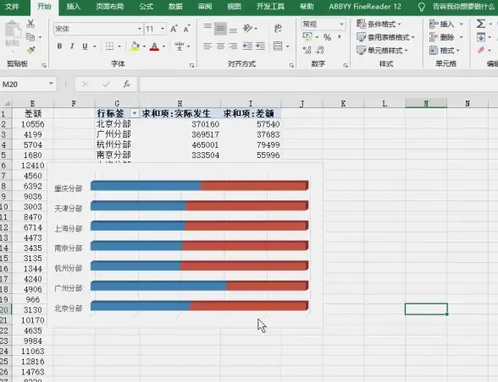Open 套用表格格式 table format menu

pyautogui.click(x=386, y=37)
